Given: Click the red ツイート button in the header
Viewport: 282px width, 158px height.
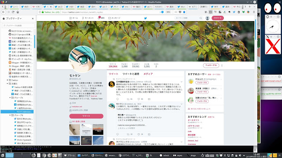Looking at the screenshot, I should (218, 18).
